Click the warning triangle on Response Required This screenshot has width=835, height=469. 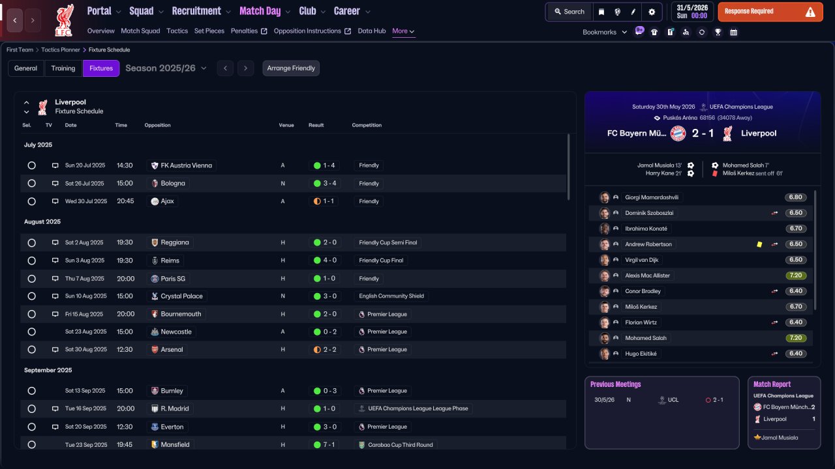[810, 12]
